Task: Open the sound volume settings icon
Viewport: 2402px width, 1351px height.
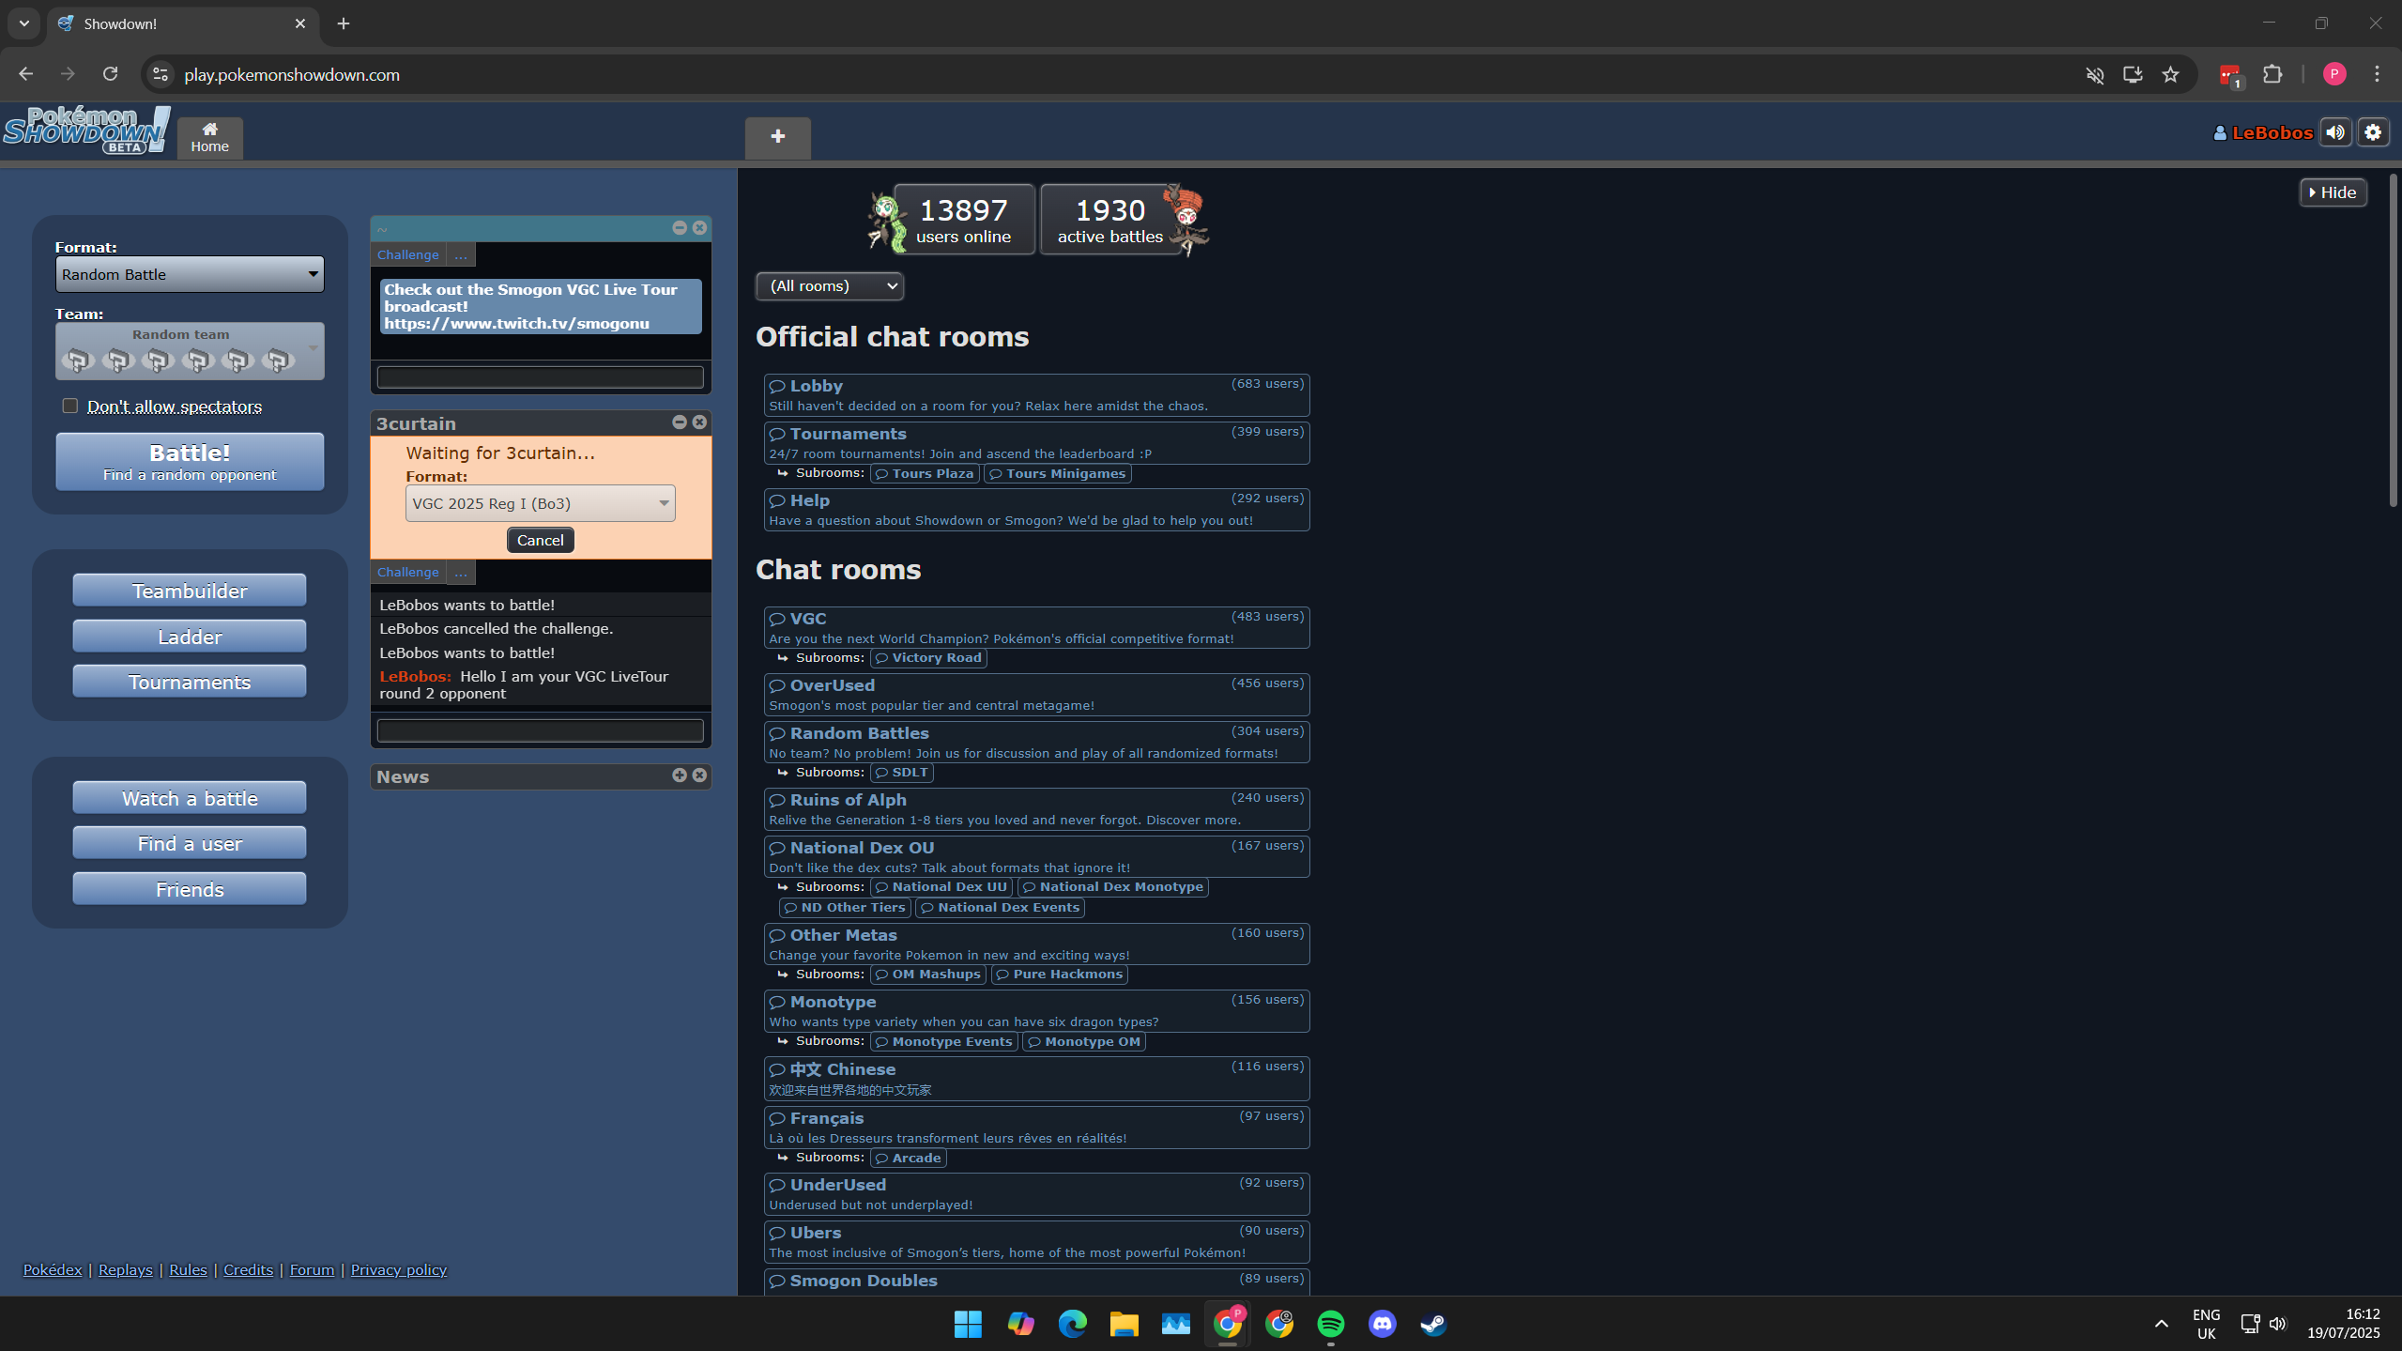Action: (x=2335, y=132)
